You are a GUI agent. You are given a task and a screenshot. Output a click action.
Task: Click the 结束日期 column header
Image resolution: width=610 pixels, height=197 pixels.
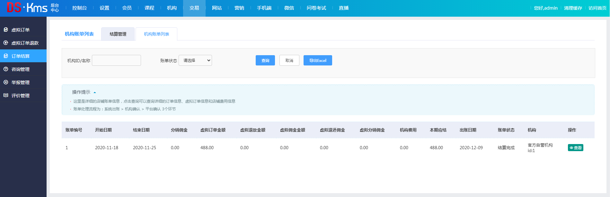141,130
